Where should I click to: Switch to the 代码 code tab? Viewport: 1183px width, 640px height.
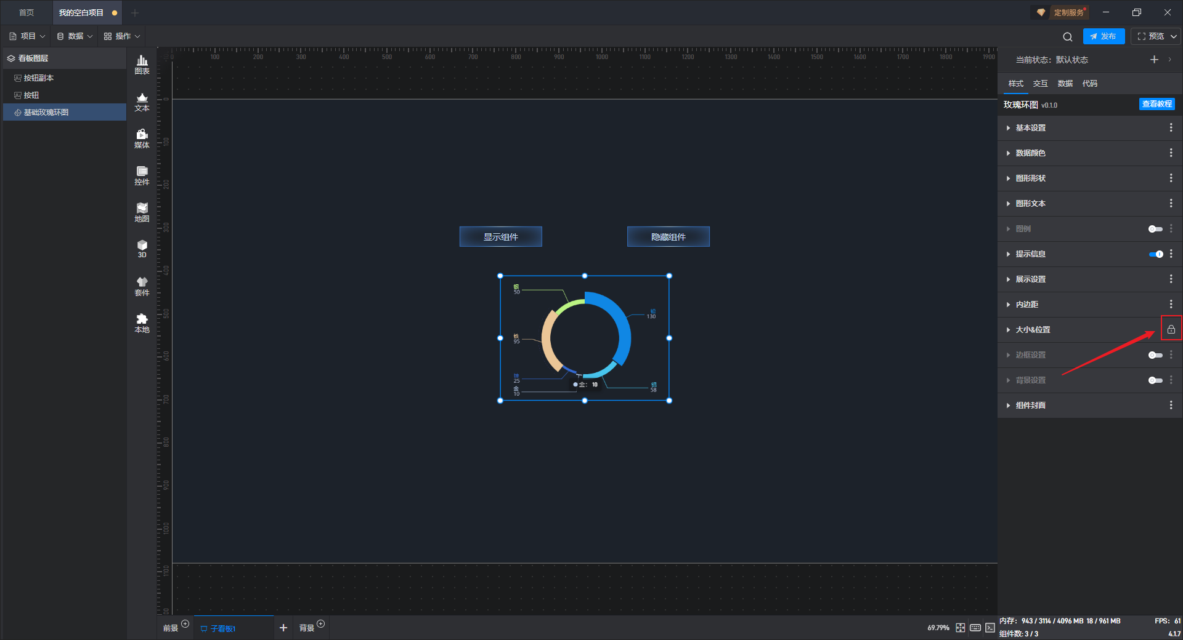1089,84
